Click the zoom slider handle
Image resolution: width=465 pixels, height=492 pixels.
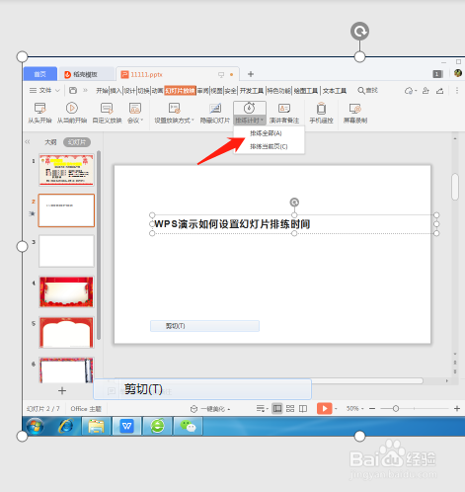click(396, 409)
